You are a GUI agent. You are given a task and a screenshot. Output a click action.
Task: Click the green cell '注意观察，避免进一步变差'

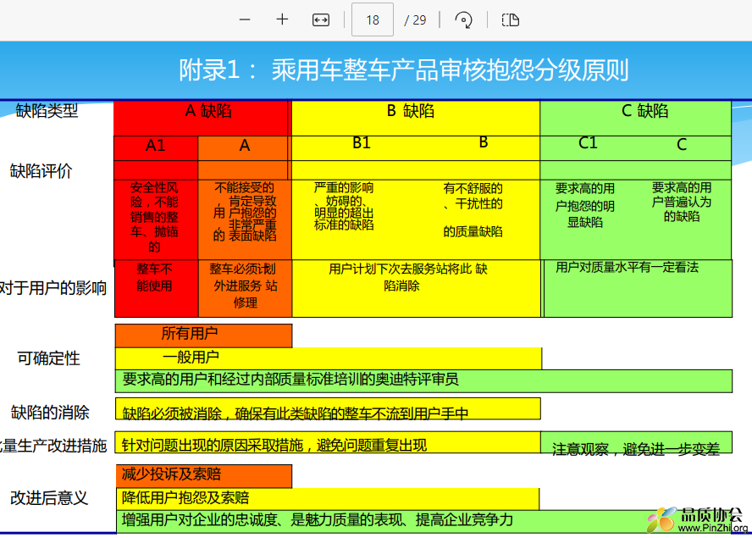tap(637, 442)
